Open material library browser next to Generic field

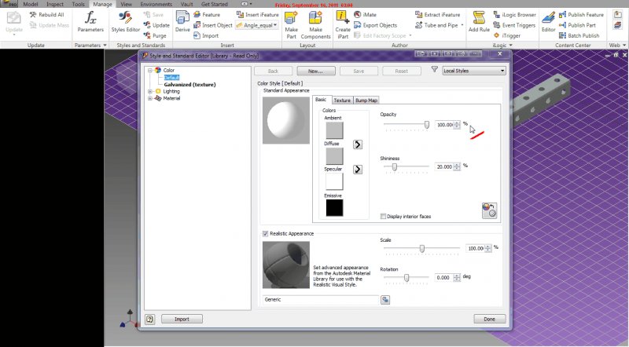coord(386,300)
